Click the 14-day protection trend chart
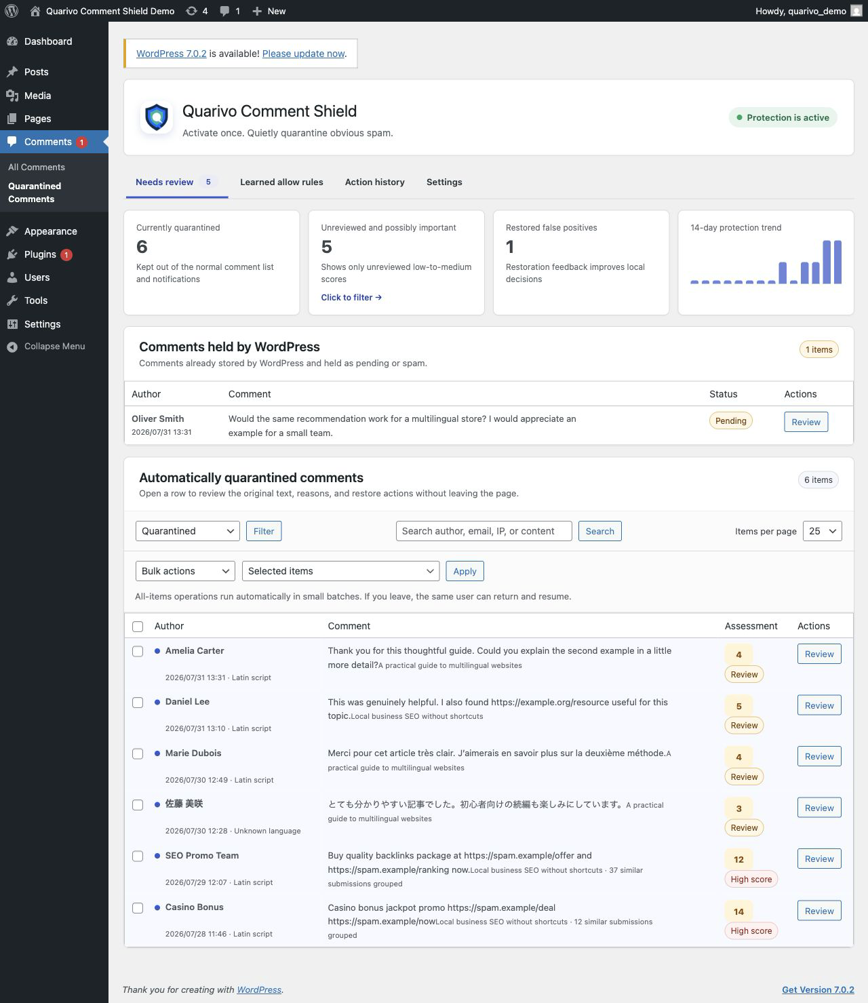The height and width of the screenshot is (1003, 868). pyautogui.click(x=766, y=262)
